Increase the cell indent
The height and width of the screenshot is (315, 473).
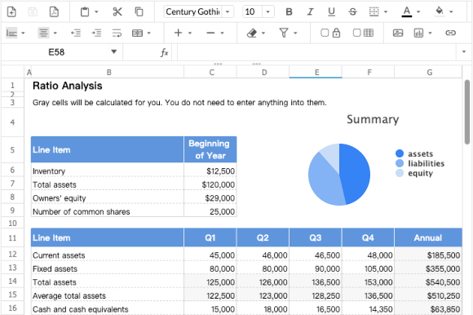96,33
